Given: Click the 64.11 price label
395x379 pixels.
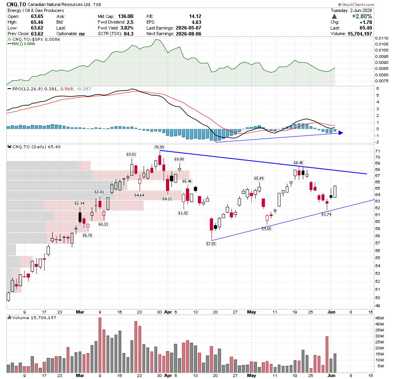Looking at the screenshot, I should [167, 199].
